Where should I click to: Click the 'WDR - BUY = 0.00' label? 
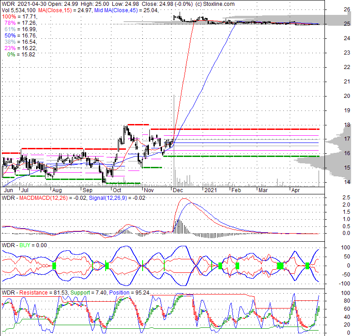pyautogui.click(x=24, y=245)
